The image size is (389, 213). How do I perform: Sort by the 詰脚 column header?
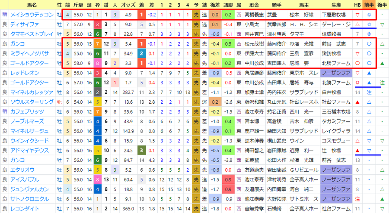pos(228,5)
